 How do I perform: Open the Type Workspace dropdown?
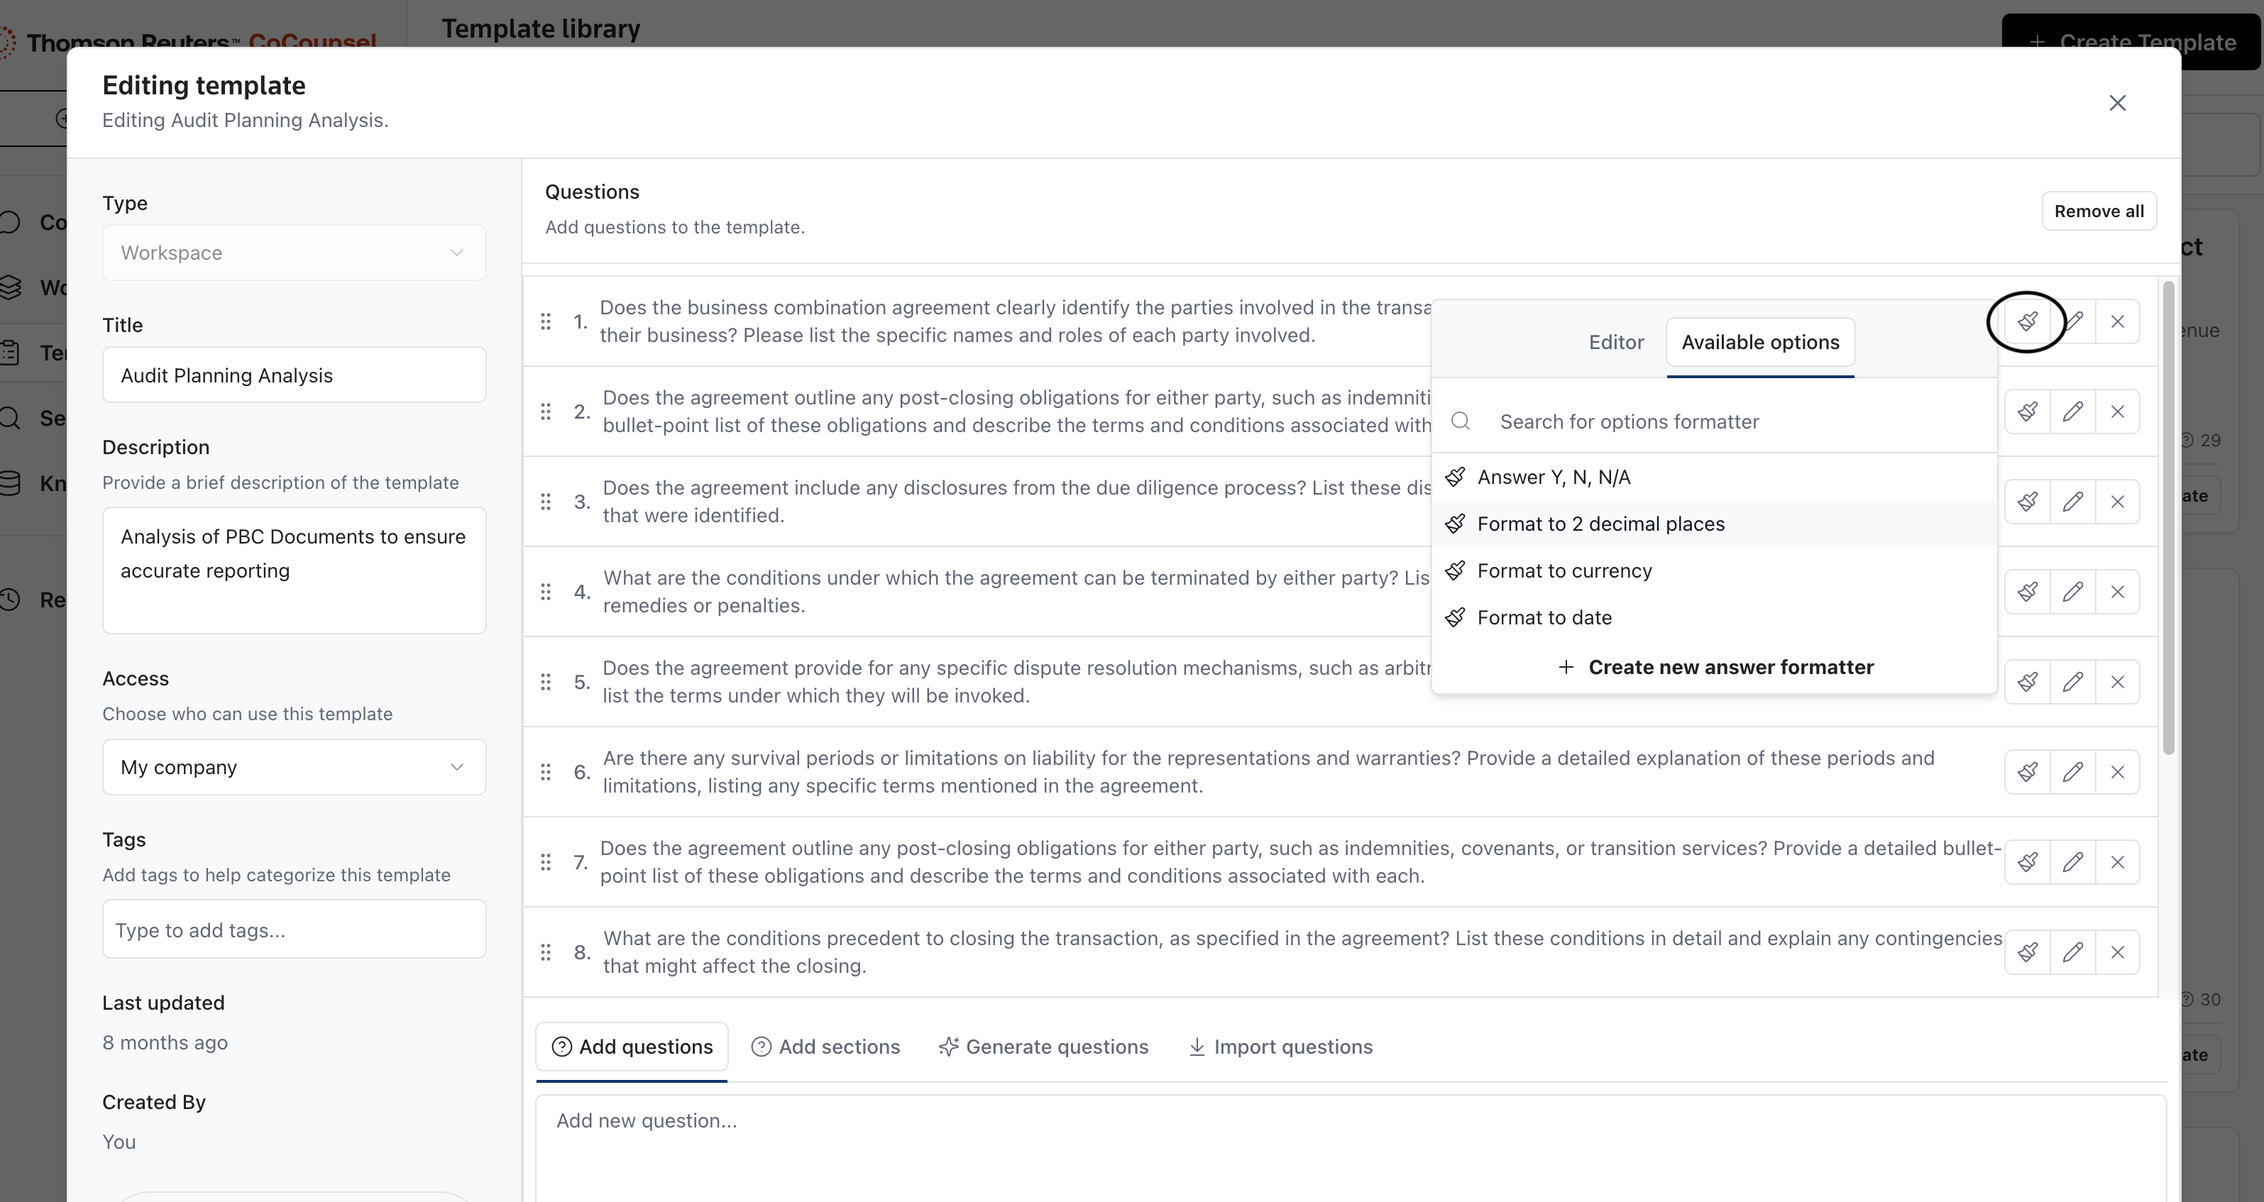(x=294, y=253)
